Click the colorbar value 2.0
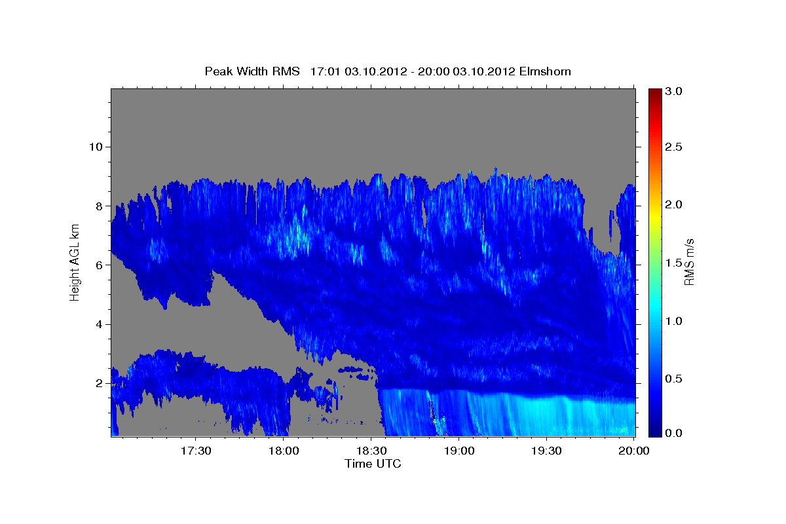 point(674,204)
